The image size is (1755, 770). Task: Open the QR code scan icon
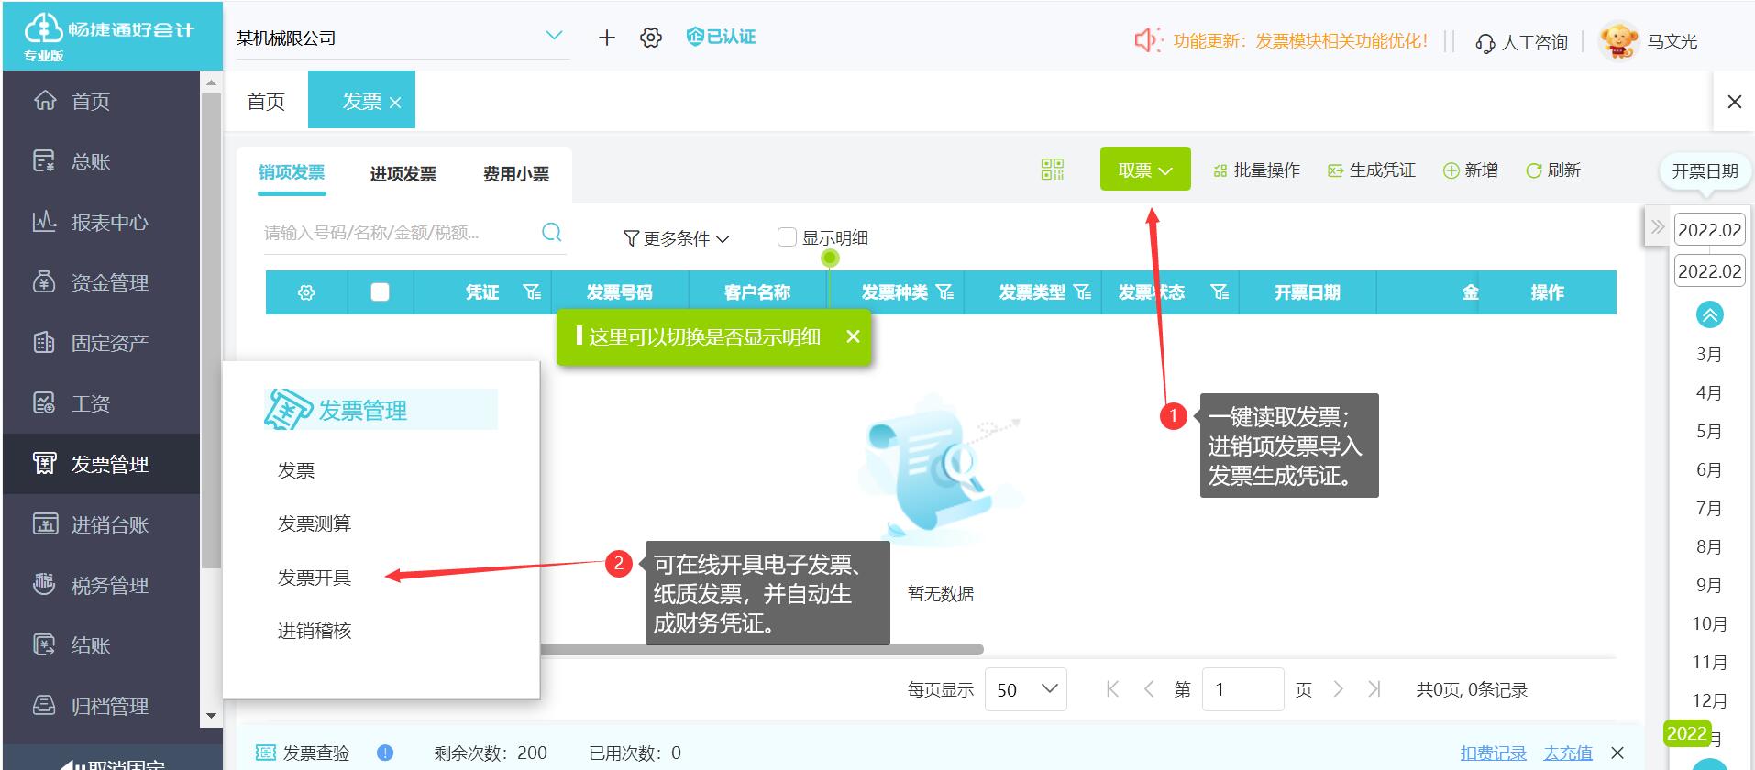point(1053,169)
